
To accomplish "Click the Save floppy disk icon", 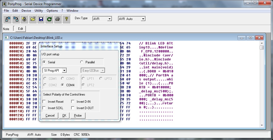I will click(41, 19).
